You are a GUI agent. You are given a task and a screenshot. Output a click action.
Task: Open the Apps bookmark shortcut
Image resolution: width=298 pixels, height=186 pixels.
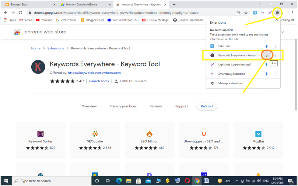10,20
